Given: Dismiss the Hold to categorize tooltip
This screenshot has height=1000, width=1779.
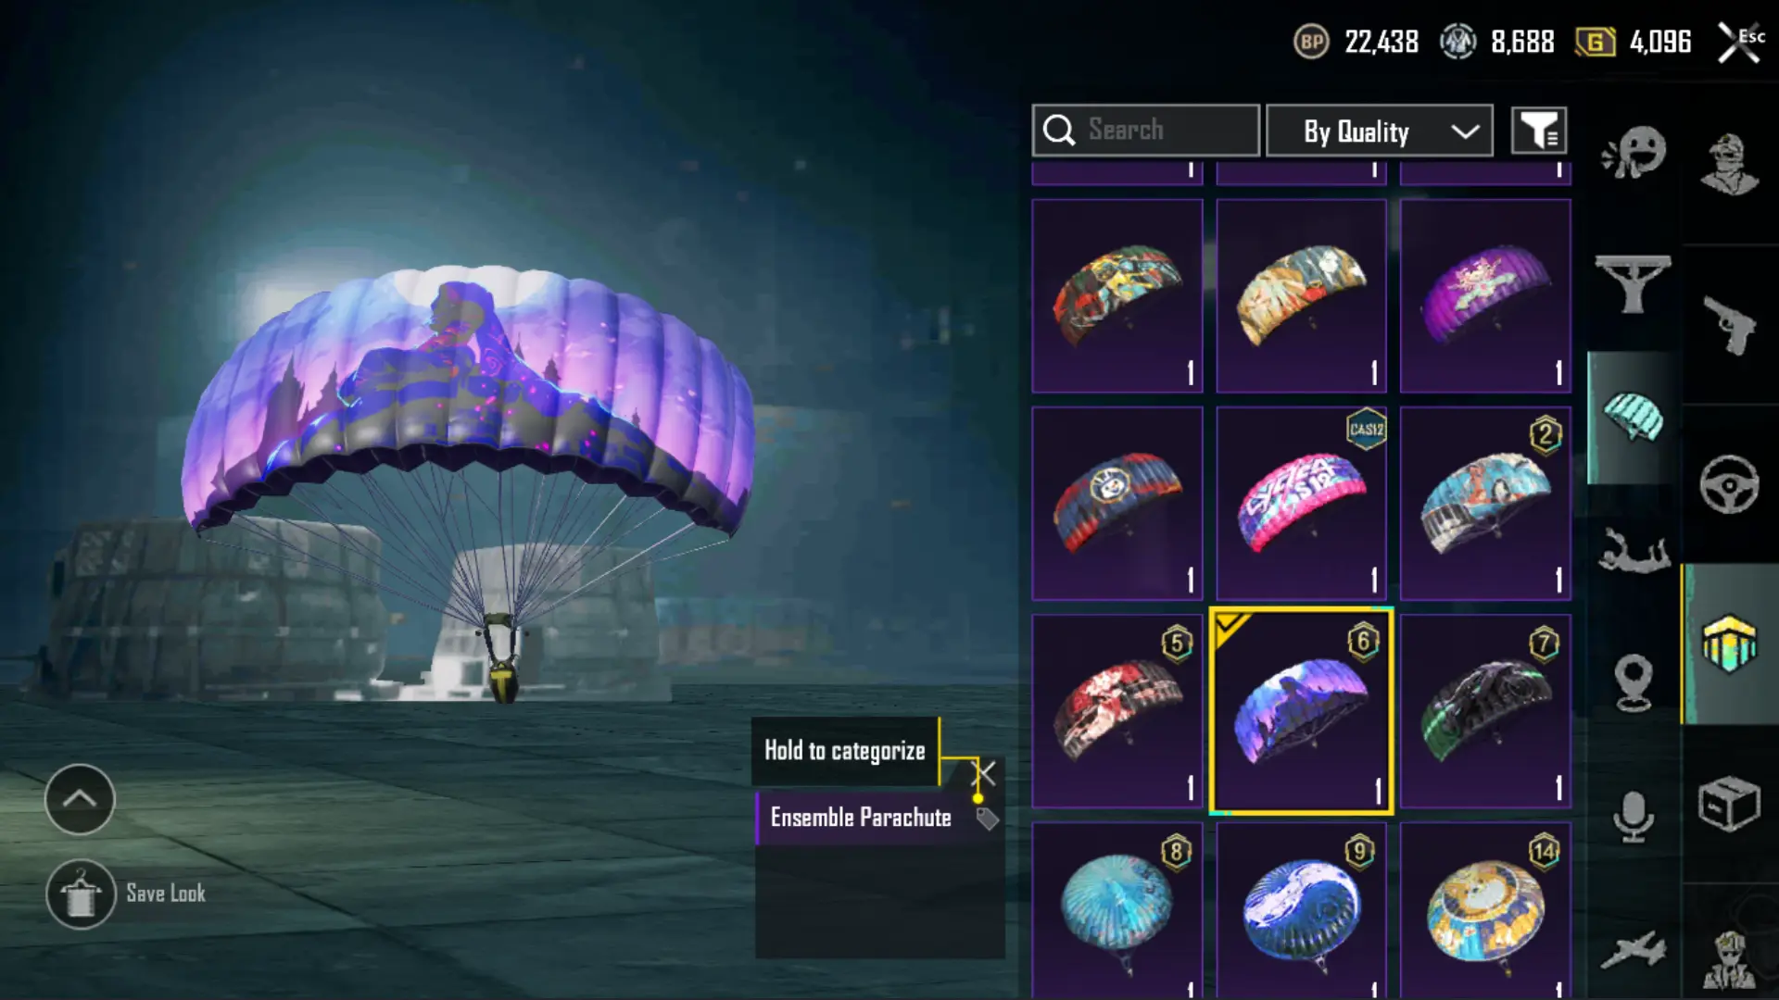Looking at the screenshot, I should (x=984, y=773).
